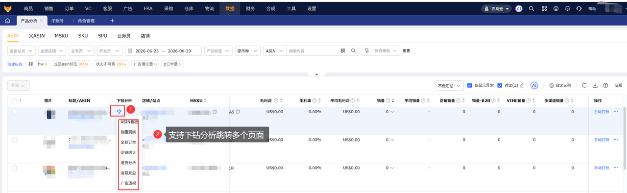Image resolution: width=627 pixels, height=193 pixels.
Task: Select 退货分析 in drill-down menu
Action: [x=128, y=163]
